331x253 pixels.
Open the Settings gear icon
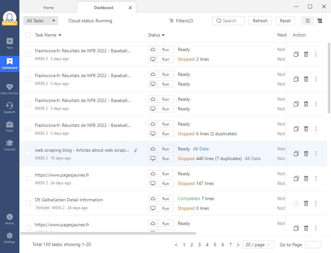pos(9,238)
